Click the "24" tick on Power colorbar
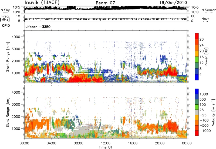 [201, 45]
